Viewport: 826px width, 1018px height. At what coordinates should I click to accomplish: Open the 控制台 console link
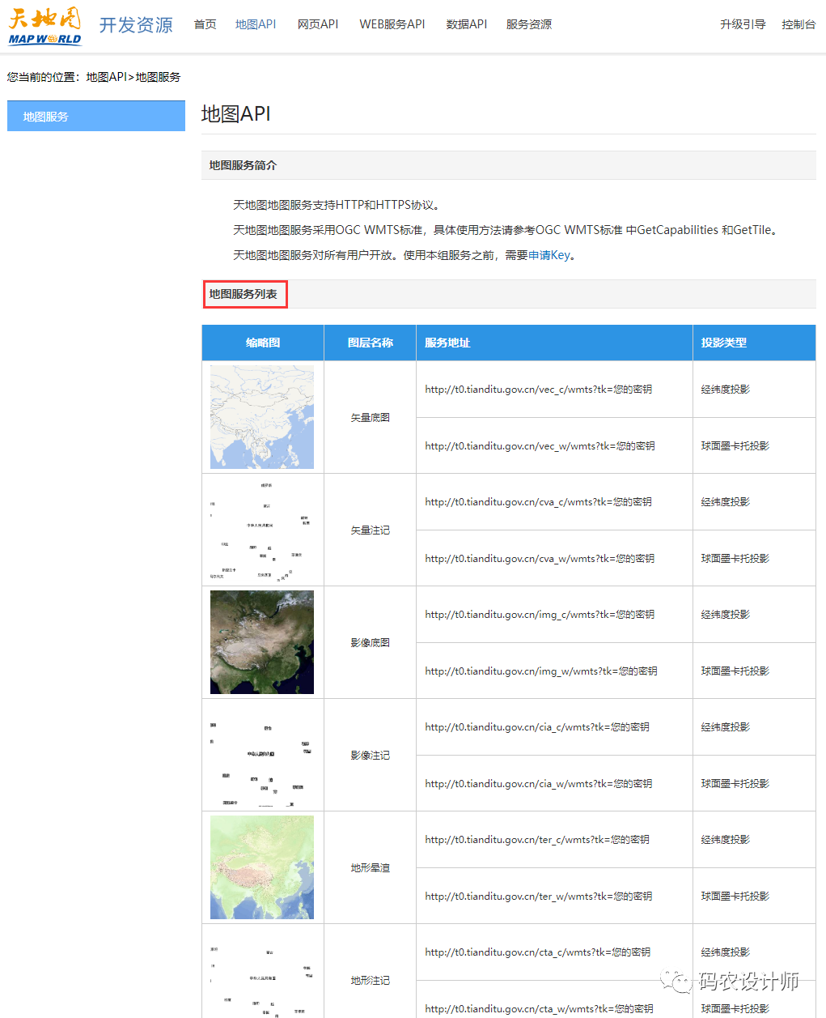(798, 24)
